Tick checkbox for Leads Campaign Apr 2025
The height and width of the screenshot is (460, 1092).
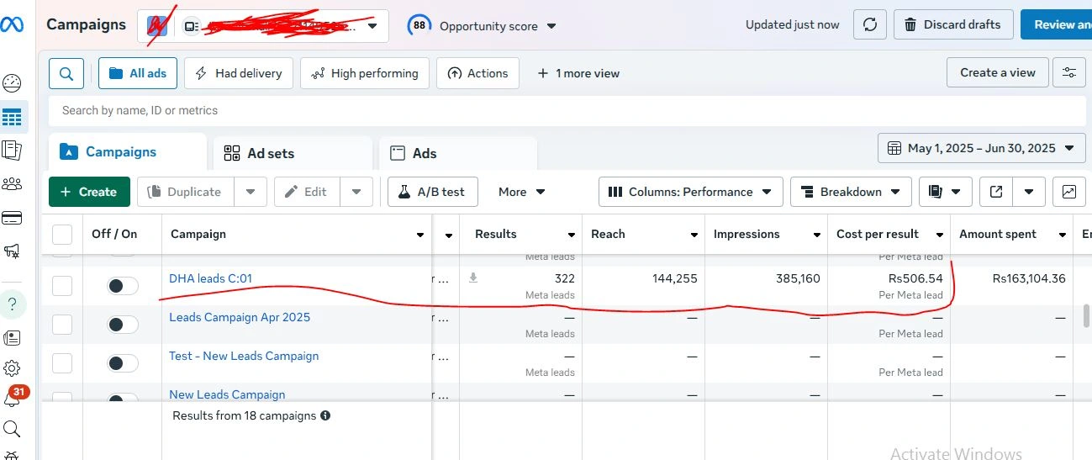[62, 325]
